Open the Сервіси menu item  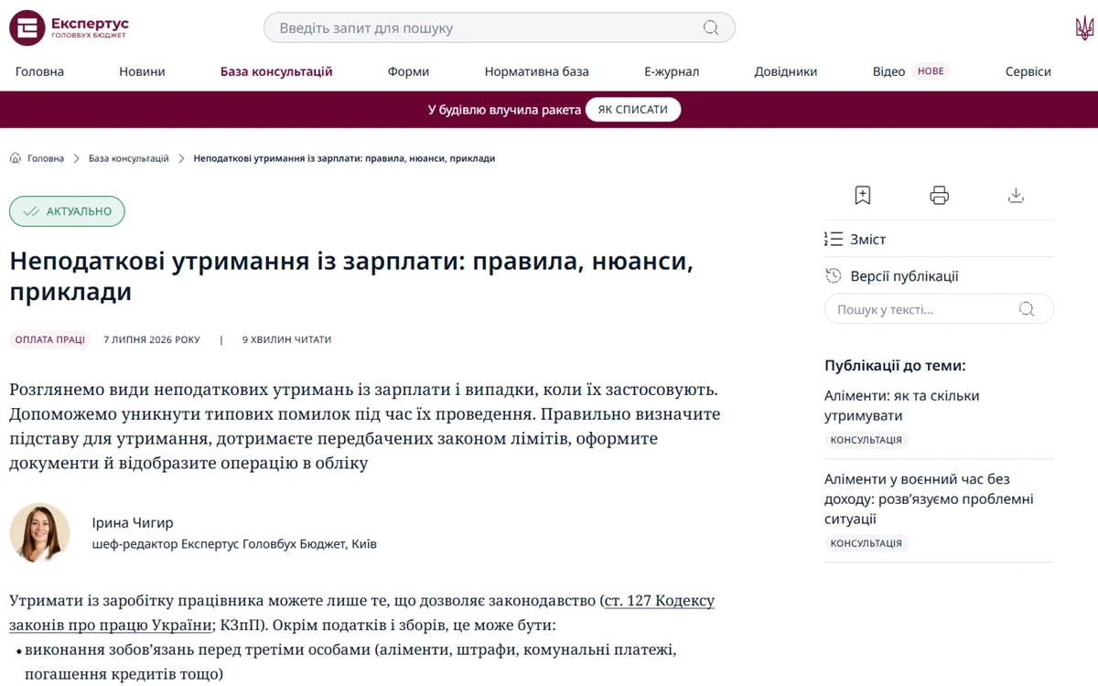[1028, 71]
